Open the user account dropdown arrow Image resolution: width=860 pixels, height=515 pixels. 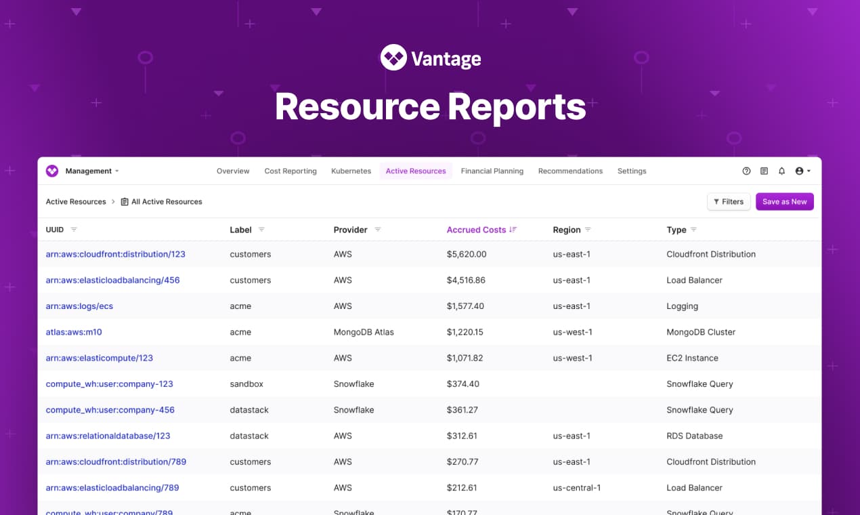pos(809,171)
